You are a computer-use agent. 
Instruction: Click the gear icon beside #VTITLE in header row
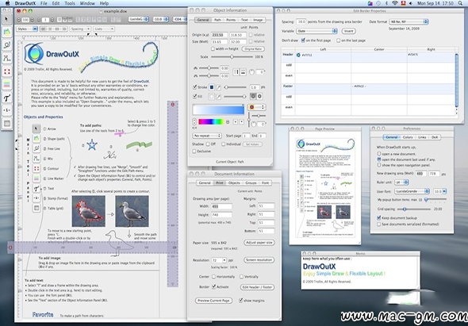click(x=298, y=56)
